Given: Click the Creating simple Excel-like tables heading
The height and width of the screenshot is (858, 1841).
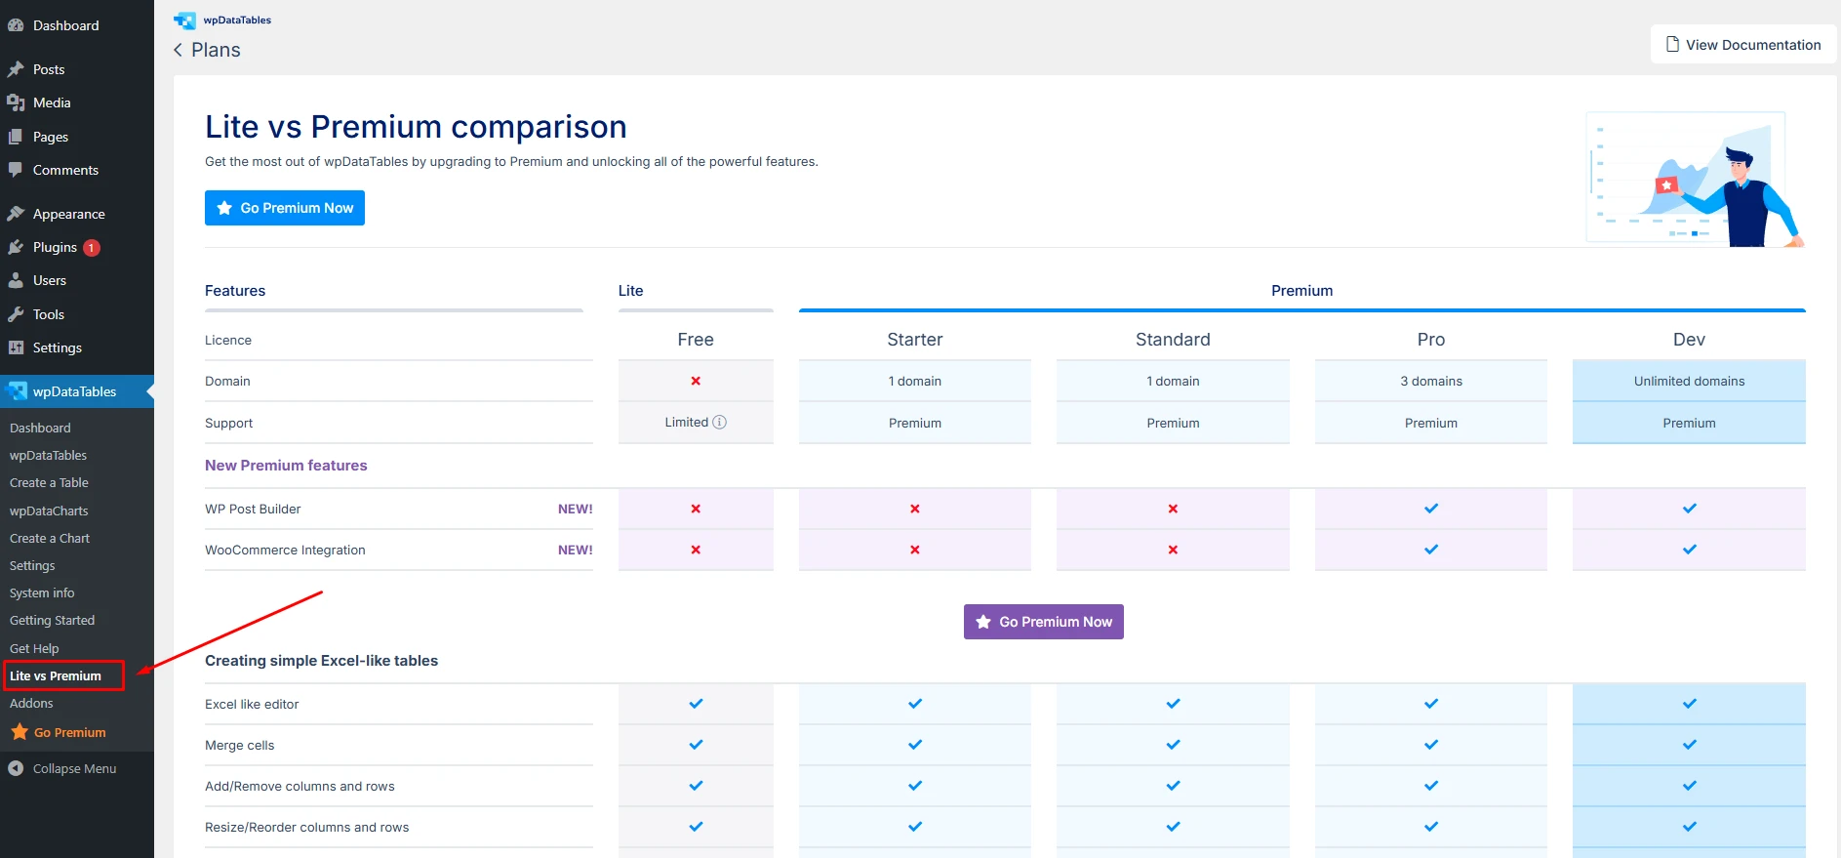Looking at the screenshot, I should [321, 661].
